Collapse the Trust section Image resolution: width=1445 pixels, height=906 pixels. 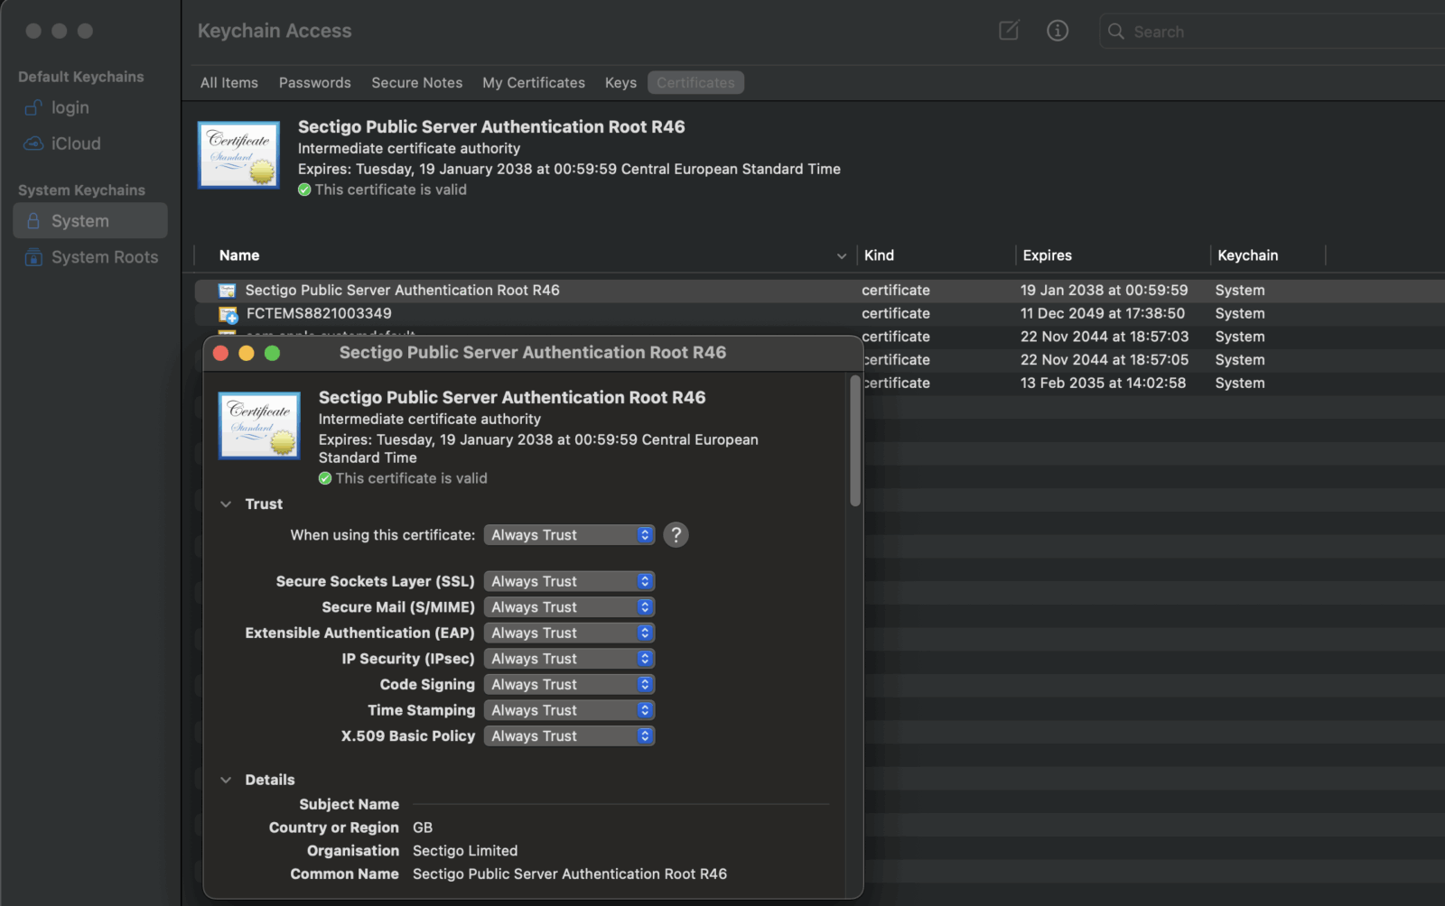pyautogui.click(x=226, y=504)
